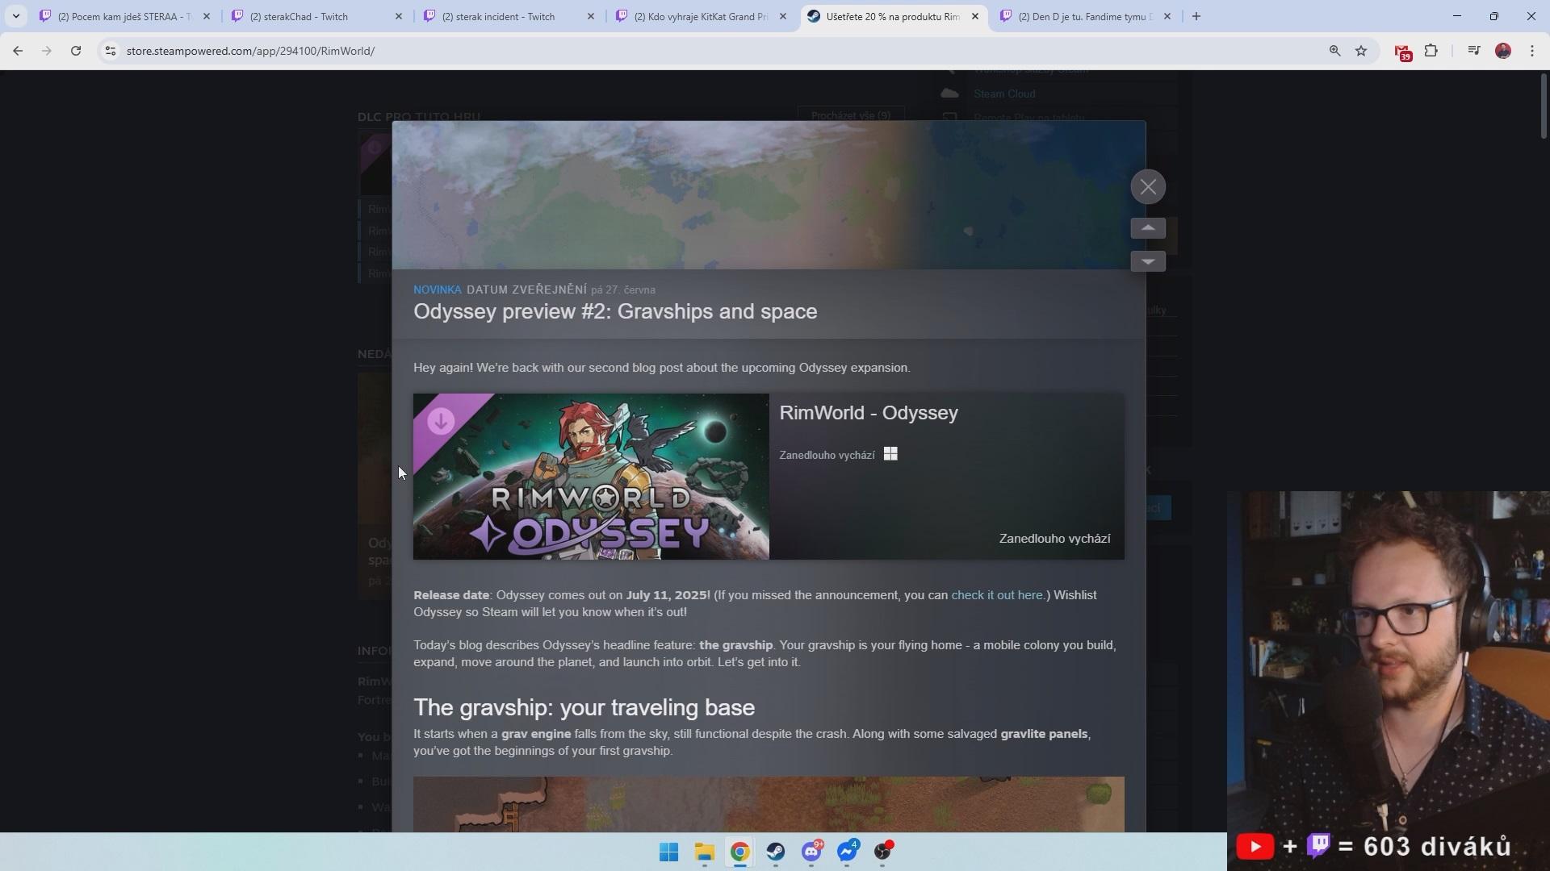Screen dimensions: 1550x871
Task: Open media control icon in toolbar
Action: 1474,51
